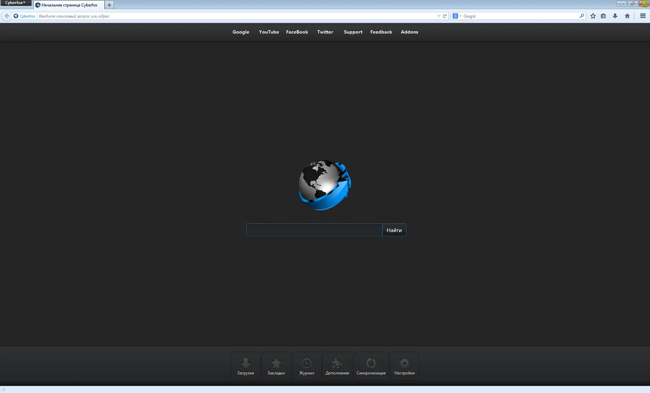Image resolution: width=650 pixels, height=393 pixels.
Task: Click the center page search input field
Action: [314, 230]
